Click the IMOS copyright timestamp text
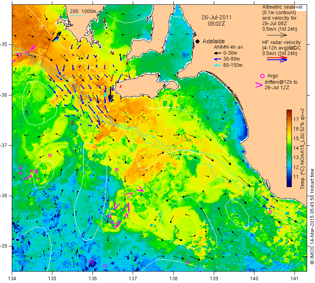Viewport: 315px width, 283px height. coord(312,217)
